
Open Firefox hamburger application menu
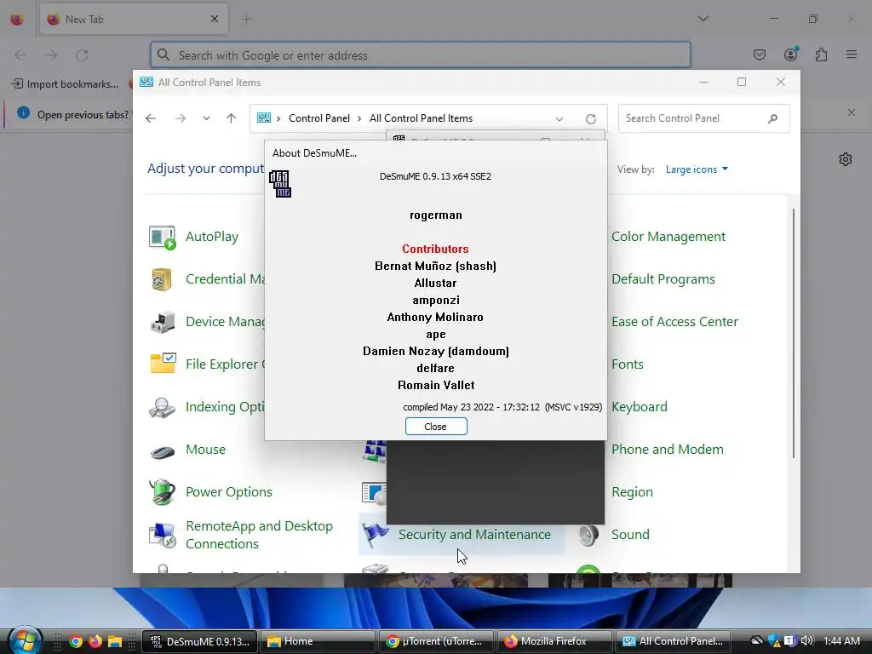pos(852,54)
